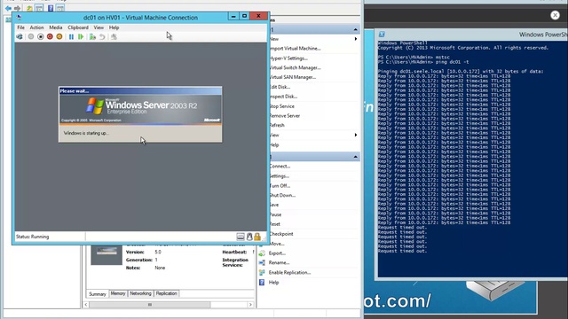Switch to Replication tab
Viewport: 568px width, 319px height.
167,293
